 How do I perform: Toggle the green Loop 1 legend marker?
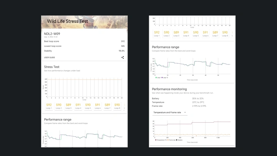156,78
